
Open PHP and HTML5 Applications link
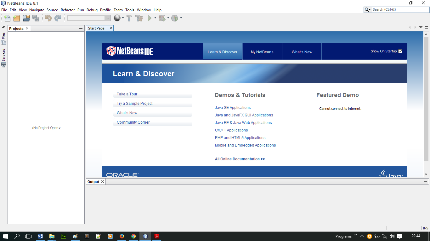pyautogui.click(x=240, y=138)
